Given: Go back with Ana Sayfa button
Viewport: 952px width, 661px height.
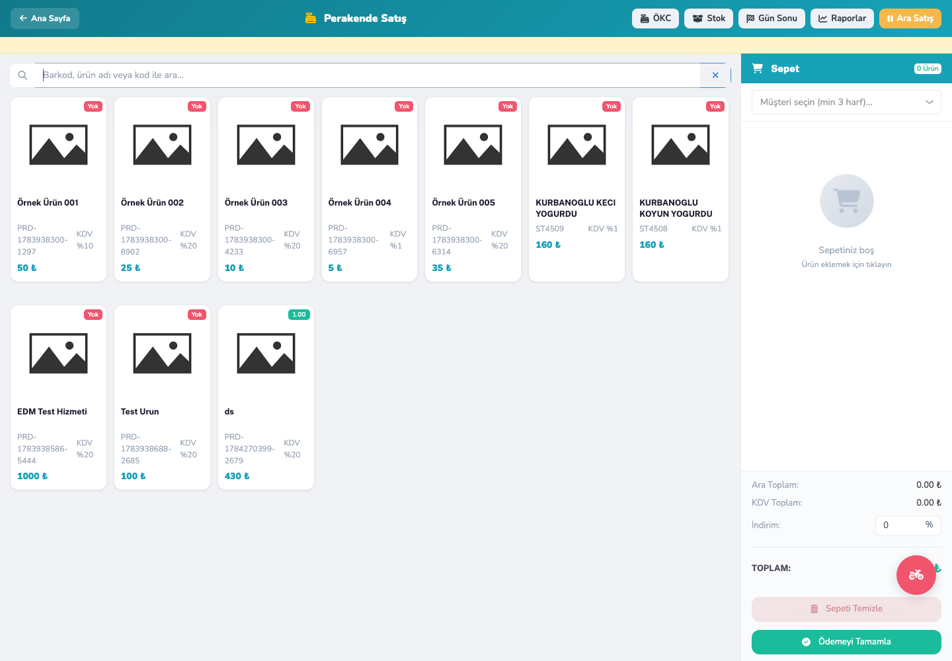Looking at the screenshot, I should pyautogui.click(x=45, y=19).
